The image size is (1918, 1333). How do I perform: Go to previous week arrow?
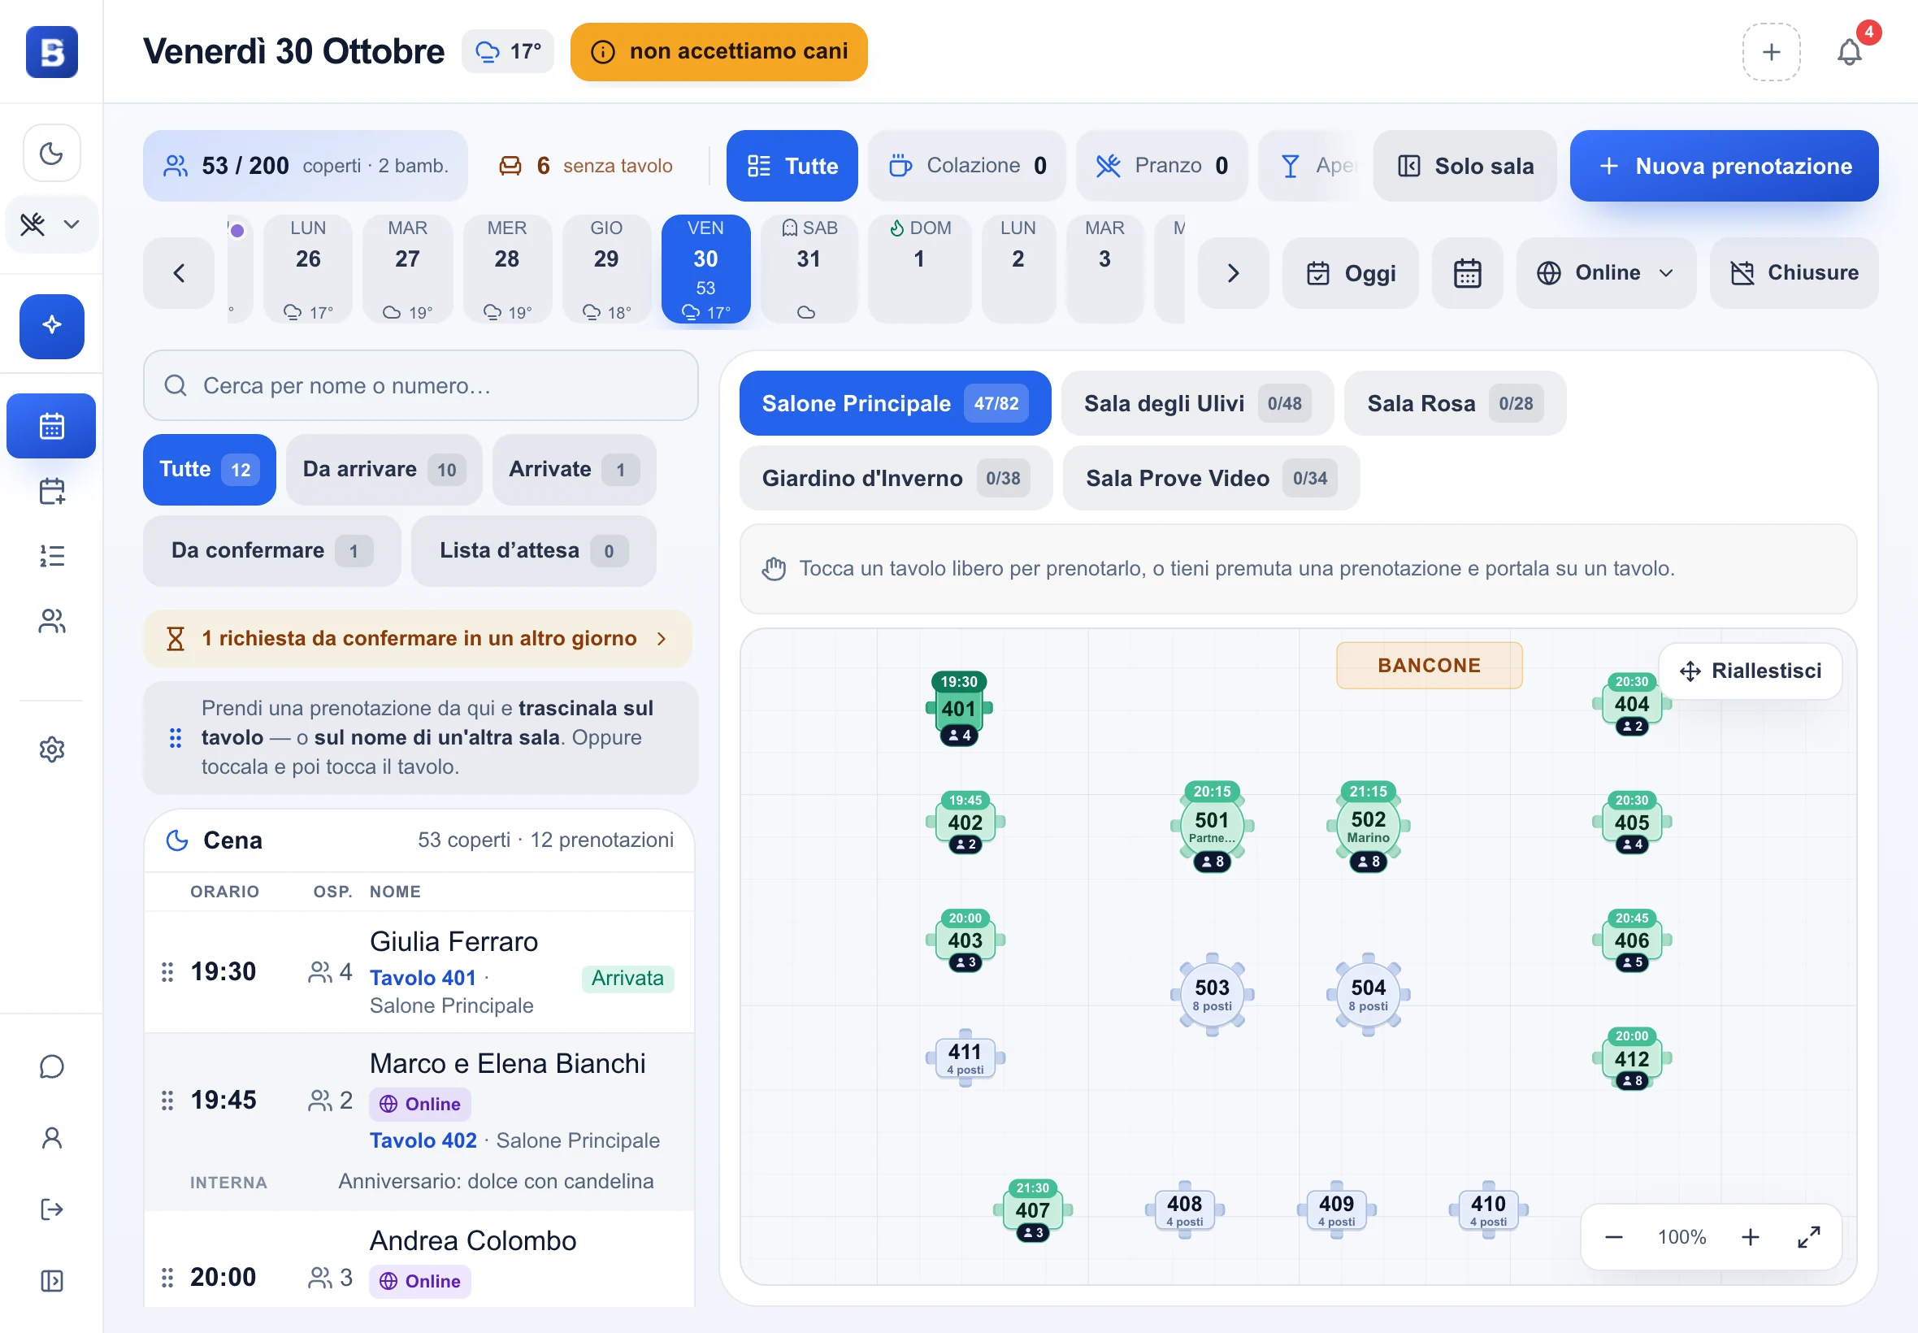click(x=179, y=273)
